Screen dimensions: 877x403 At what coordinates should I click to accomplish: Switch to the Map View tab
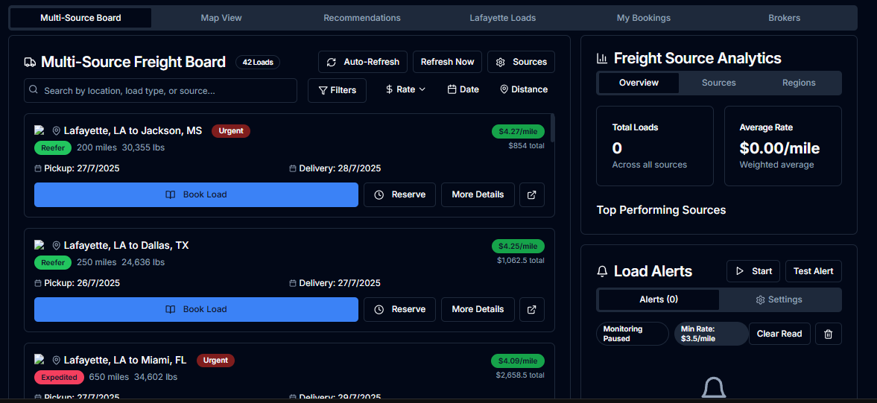(x=221, y=18)
